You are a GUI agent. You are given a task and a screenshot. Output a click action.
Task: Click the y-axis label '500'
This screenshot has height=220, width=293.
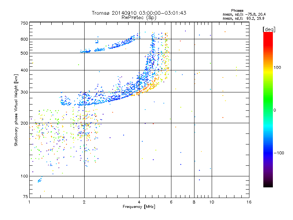(x=24, y=53)
